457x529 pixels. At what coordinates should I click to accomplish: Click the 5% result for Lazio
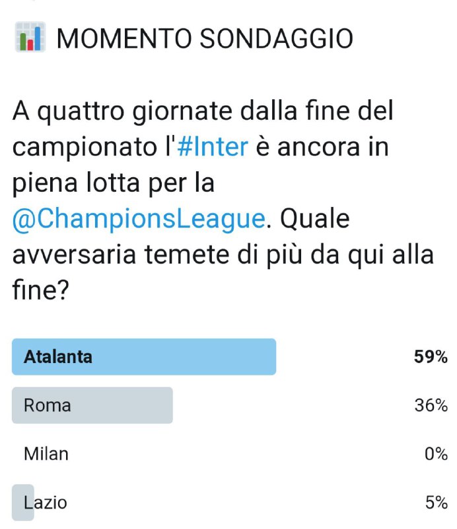pos(437,503)
